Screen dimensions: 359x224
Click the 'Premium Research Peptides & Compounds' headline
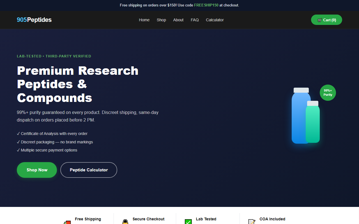[x=78, y=84]
